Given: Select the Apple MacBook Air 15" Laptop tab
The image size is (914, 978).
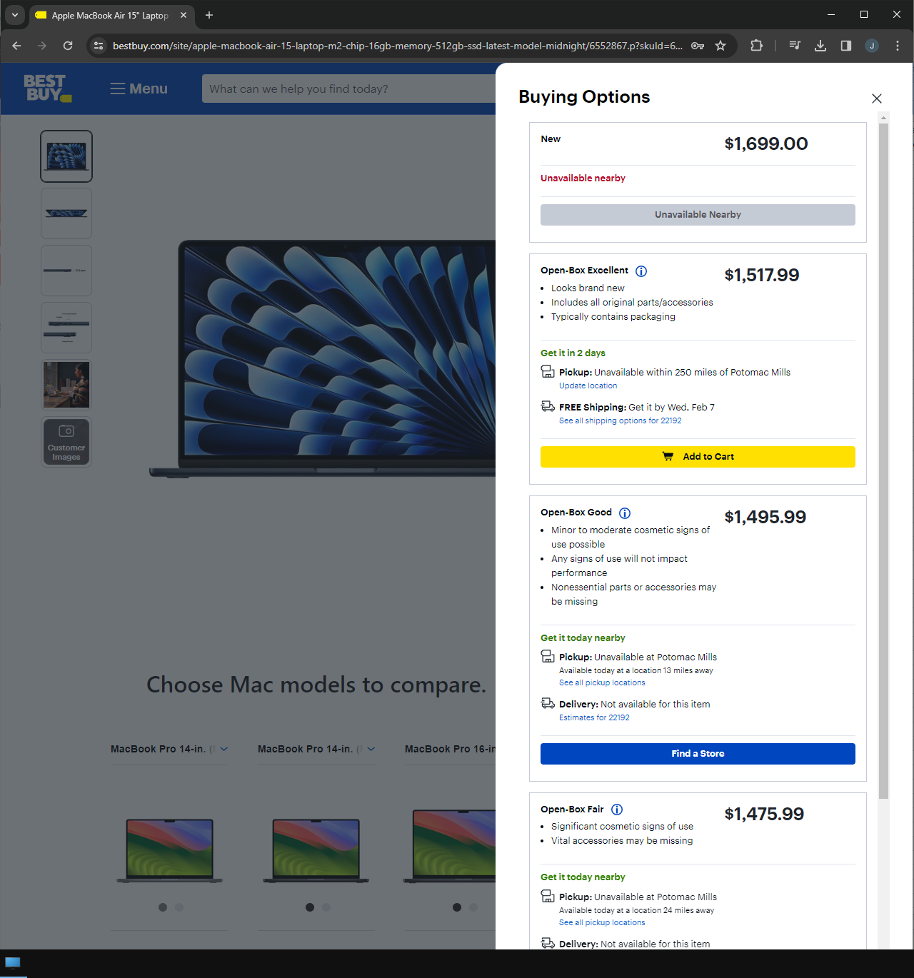Looking at the screenshot, I should click(x=111, y=15).
